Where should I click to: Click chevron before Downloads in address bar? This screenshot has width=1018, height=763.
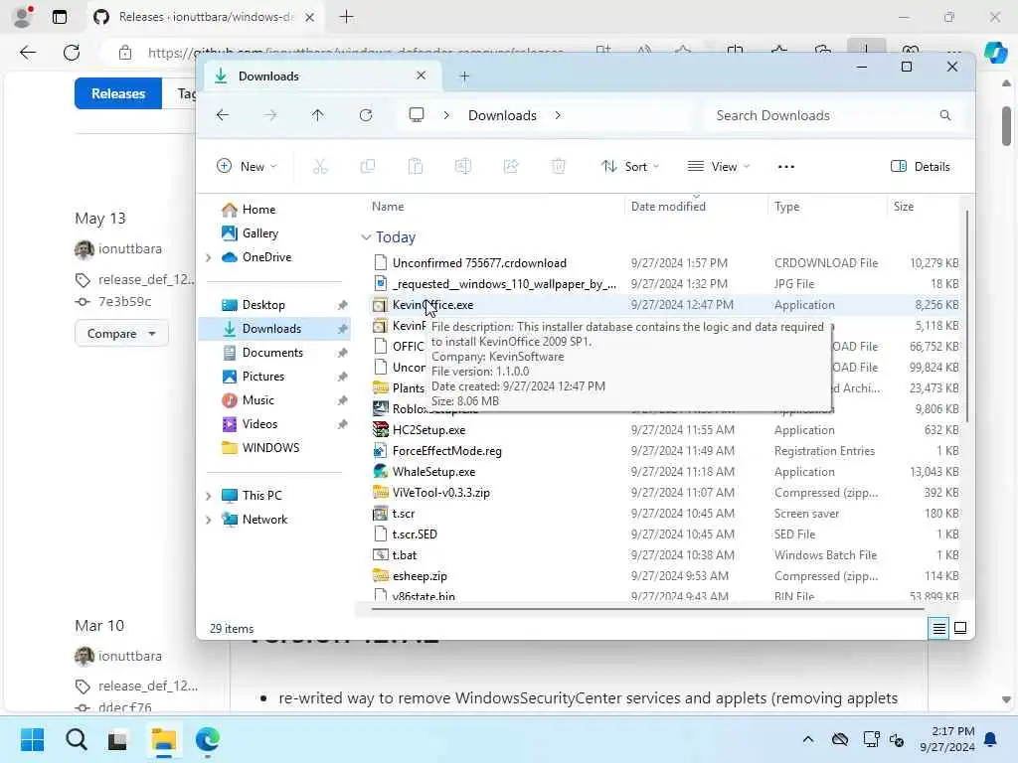click(x=446, y=115)
